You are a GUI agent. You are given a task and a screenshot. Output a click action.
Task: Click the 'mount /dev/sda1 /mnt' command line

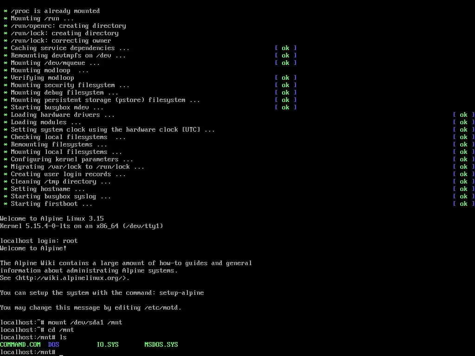(x=61, y=323)
